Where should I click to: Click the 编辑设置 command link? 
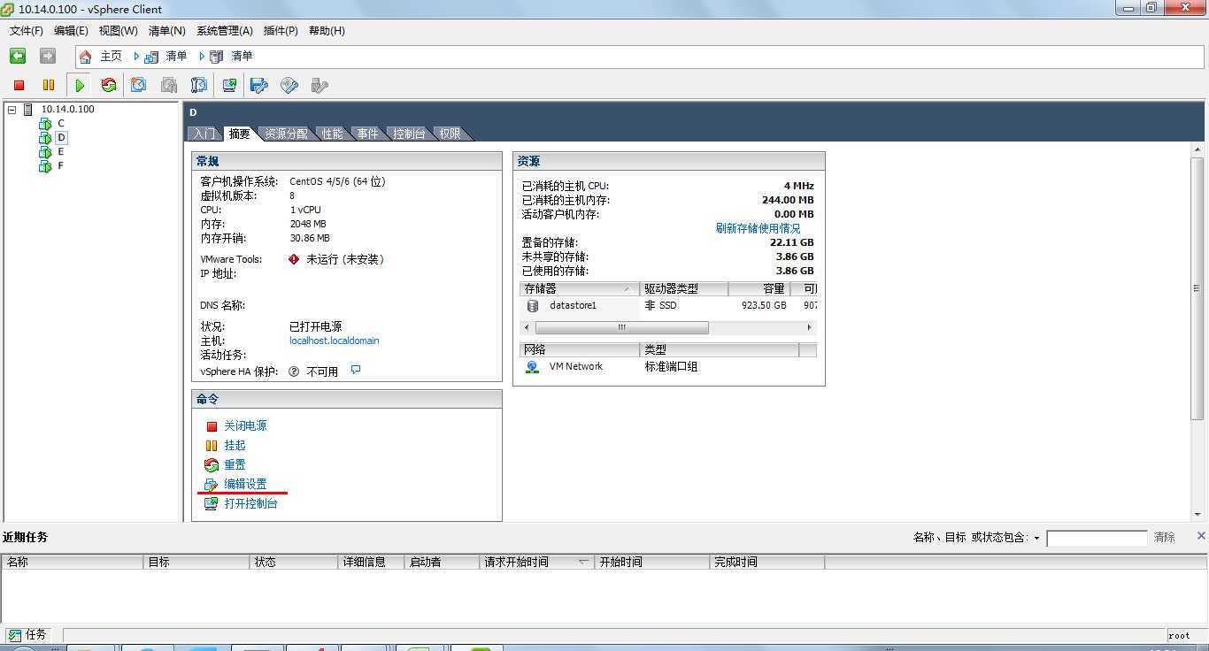245,484
